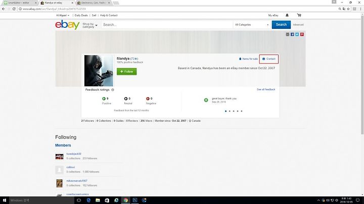The width and height of the screenshot is (364, 204).
Task: Click the eBay search input field
Action: tap(167, 25)
